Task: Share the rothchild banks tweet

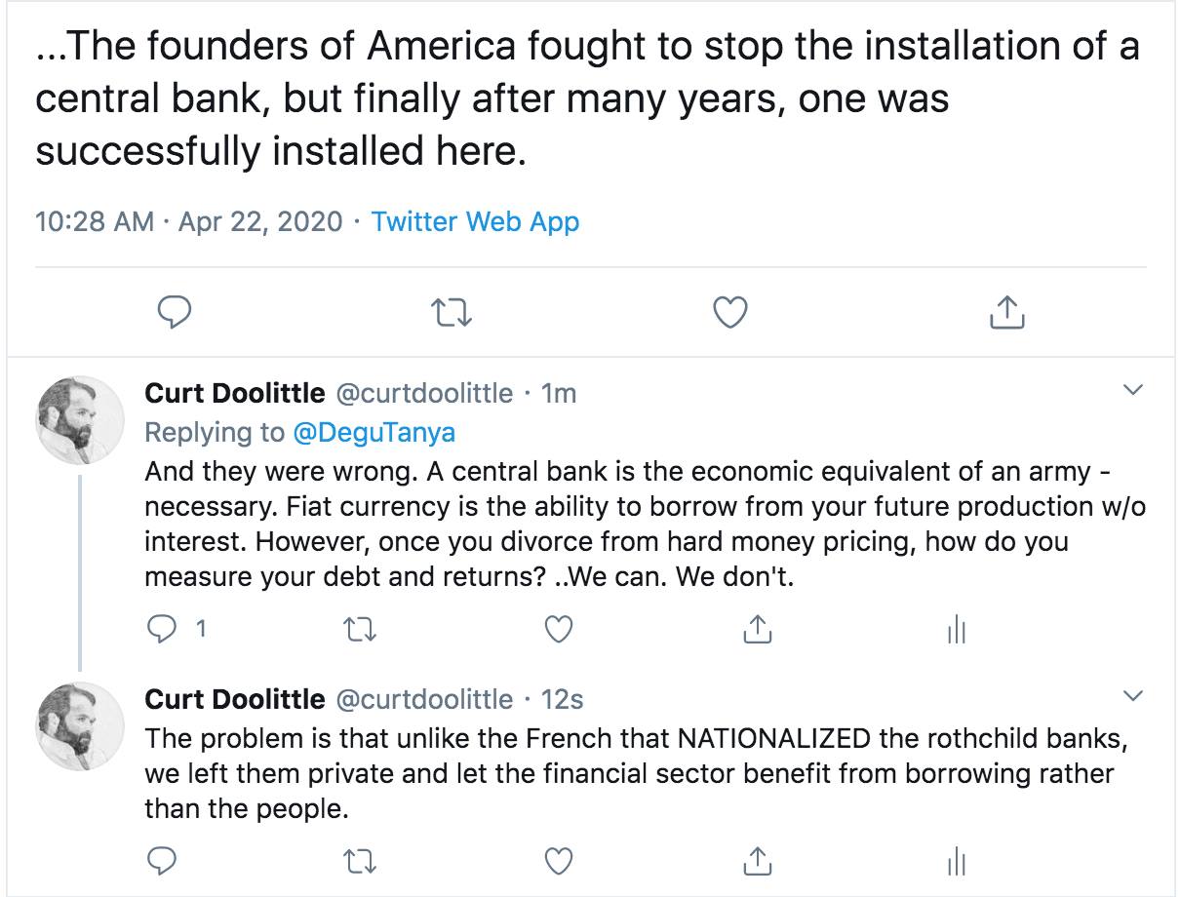Action: (x=757, y=859)
